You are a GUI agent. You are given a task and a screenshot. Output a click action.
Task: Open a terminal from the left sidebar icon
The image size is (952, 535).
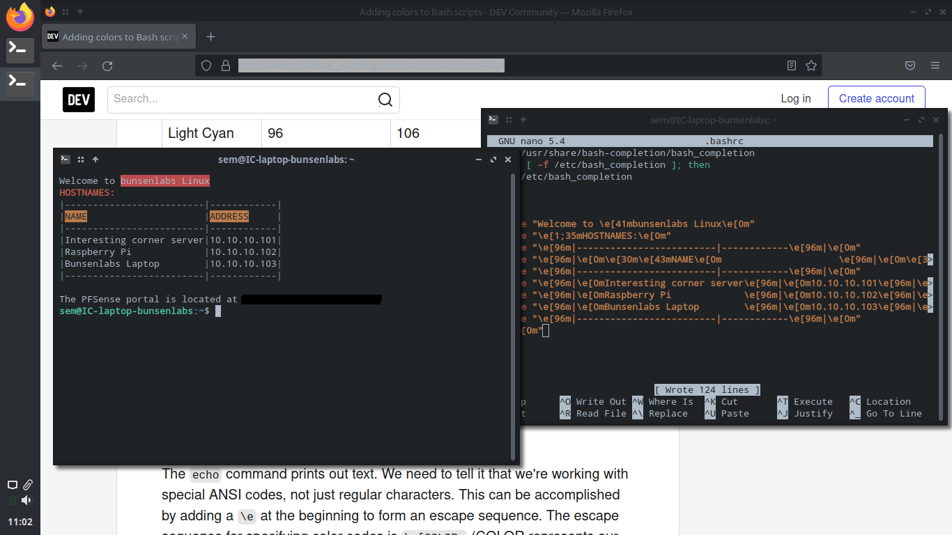20,50
